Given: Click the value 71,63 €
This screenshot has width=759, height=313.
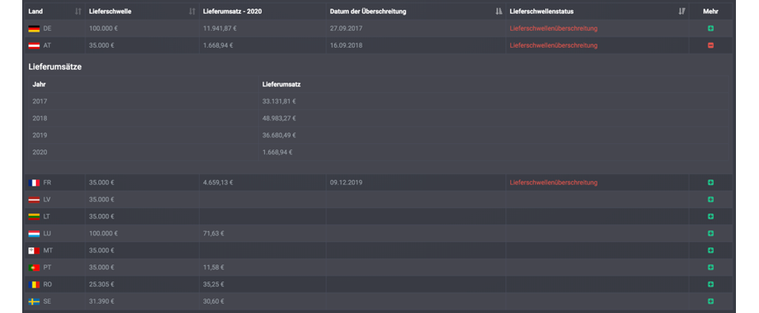Looking at the screenshot, I should pos(214,234).
